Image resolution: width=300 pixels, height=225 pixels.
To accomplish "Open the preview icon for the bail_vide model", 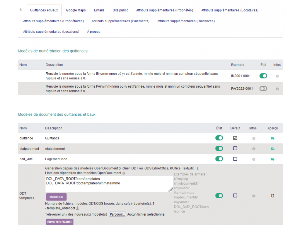I will tap(273, 159).
